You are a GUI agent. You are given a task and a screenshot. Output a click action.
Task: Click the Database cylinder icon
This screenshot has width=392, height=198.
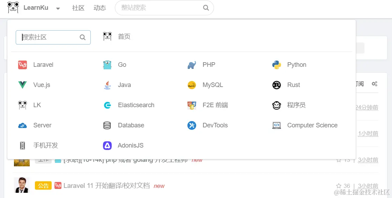pos(107,125)
